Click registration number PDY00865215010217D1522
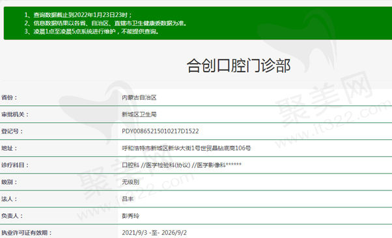Viewport: 392px width, 238px height. click(x=160, y=131)
